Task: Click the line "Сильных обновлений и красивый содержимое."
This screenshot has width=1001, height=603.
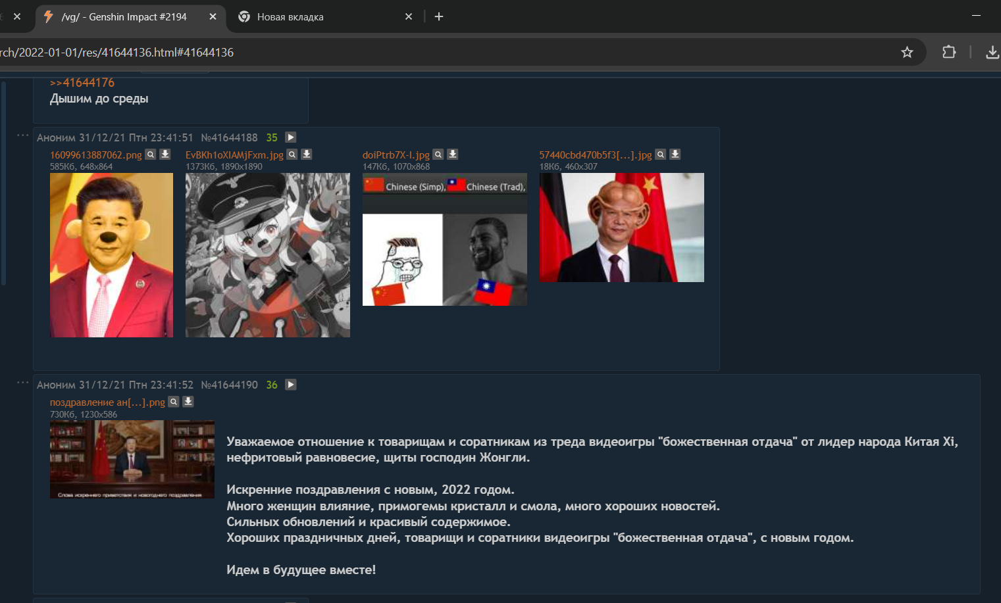Action: point(369,522)
